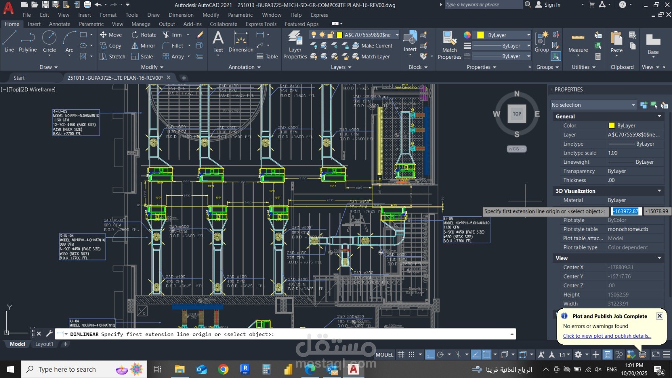Click the keyword search field
The width and height of the screenshot is (672, 378).
click(483, 5)
